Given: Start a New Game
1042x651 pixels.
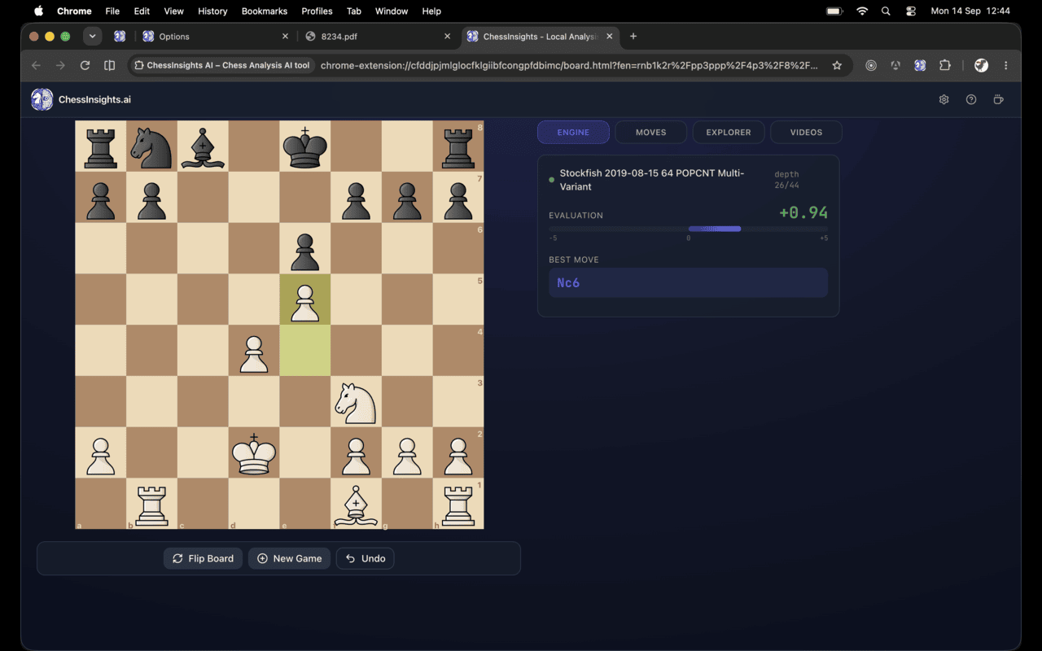Looking at the screenshot, I should (x=289, y=558).
